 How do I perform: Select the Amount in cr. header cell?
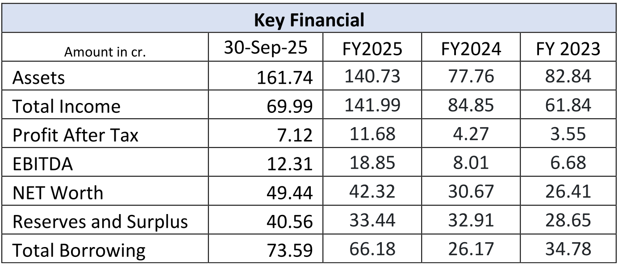pyautogui.click(x=105, y=52)
